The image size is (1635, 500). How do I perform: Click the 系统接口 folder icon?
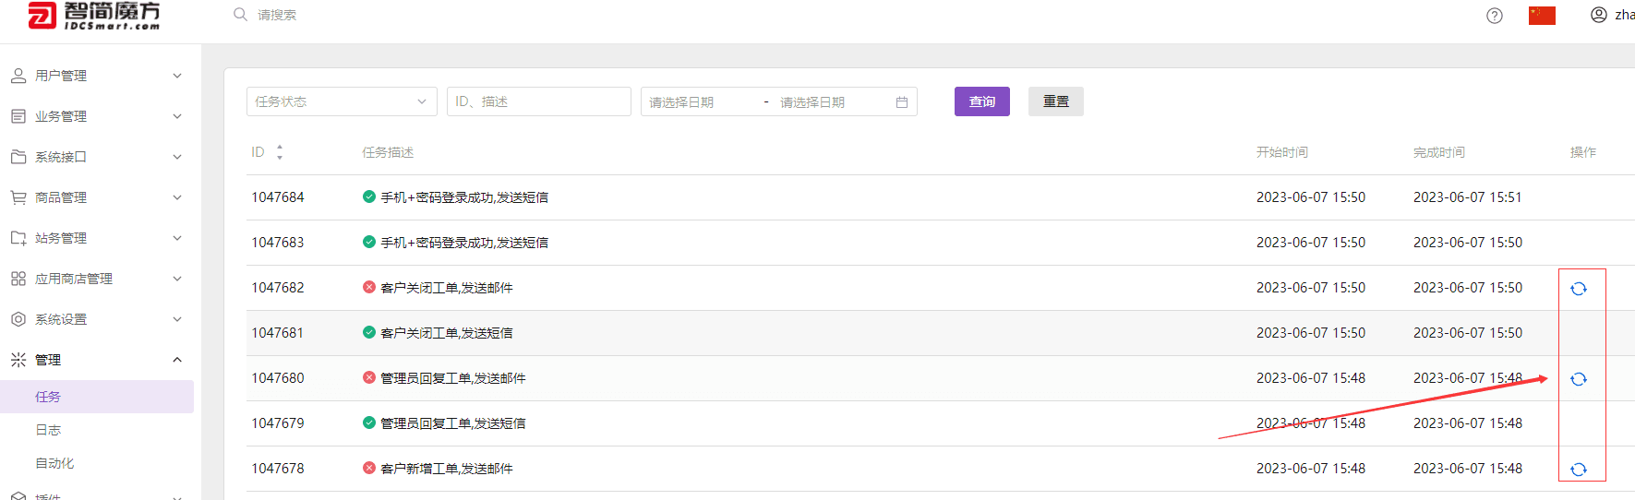click(x=18, y=157)
